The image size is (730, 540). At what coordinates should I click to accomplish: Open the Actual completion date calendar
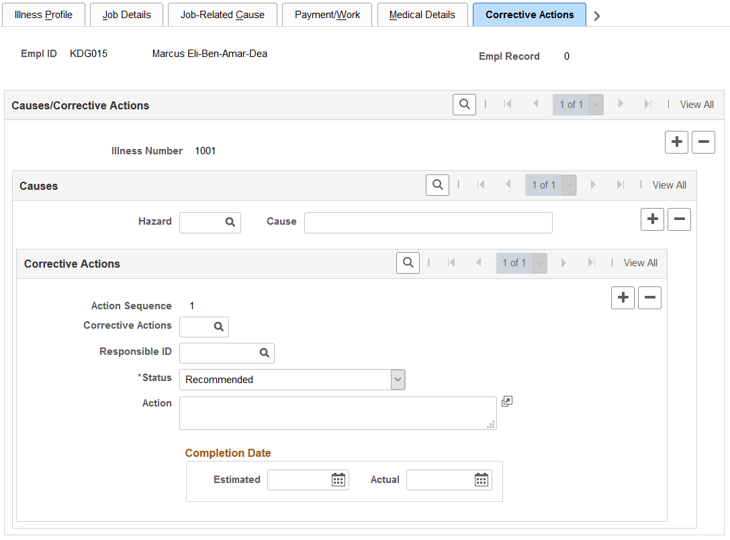pos(481,480)
